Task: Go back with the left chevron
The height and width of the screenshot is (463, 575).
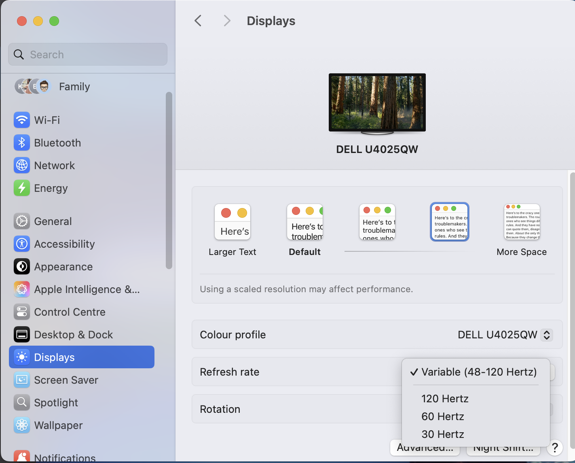Action: pos(198,21)
